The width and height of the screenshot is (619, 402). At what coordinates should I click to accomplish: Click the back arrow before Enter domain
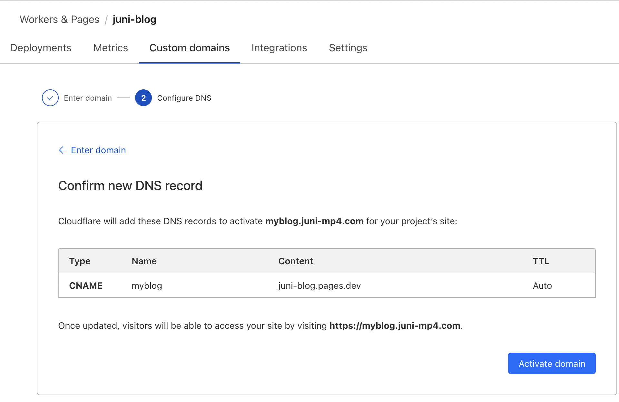pos(63,150)
